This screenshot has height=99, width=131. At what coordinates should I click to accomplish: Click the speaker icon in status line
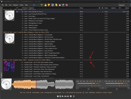(30, 92)
